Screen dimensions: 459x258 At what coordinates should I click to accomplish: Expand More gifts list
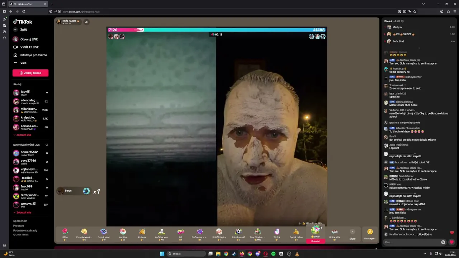click(x=352, y=234)
